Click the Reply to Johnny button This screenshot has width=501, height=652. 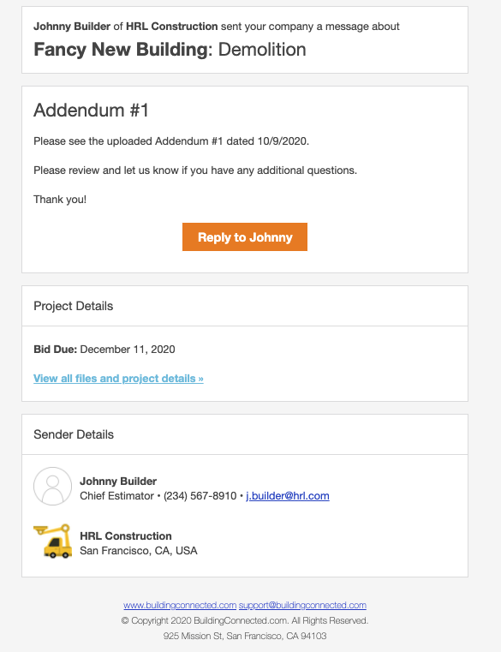[x=244, y=237]
